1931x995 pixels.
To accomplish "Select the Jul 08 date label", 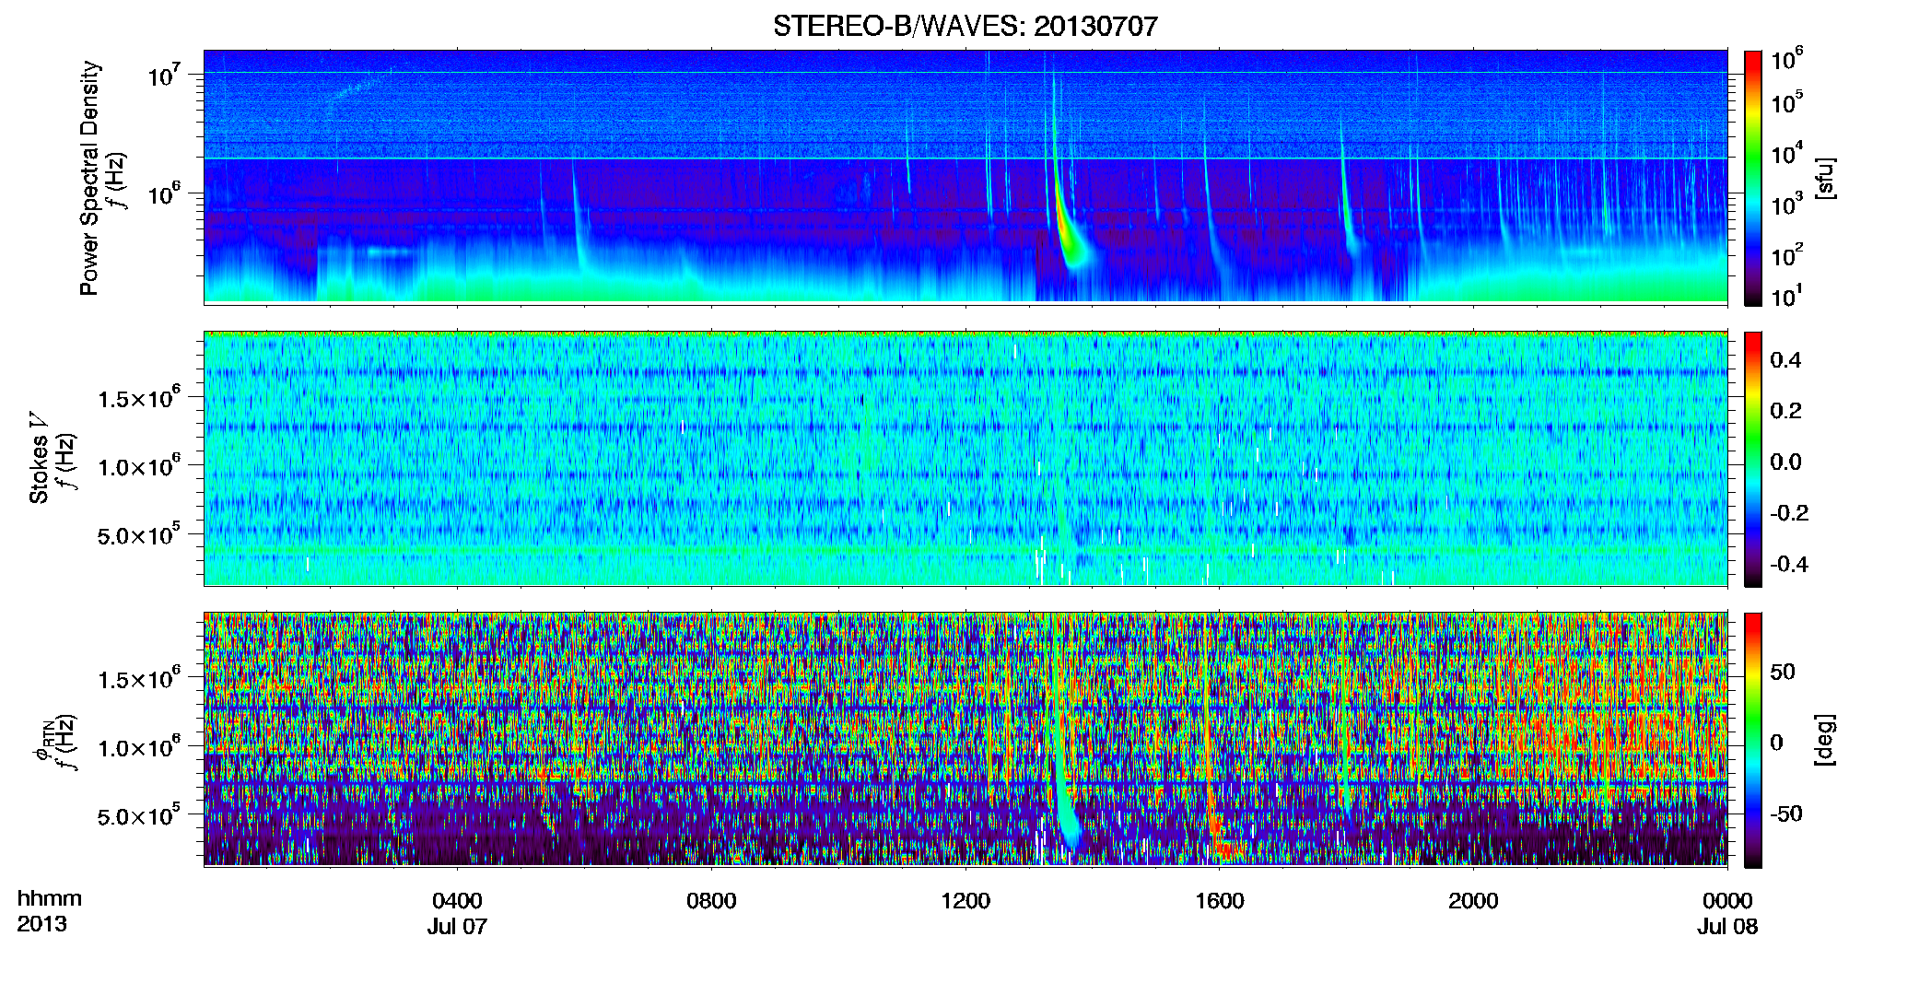I will pos(1727,927).
